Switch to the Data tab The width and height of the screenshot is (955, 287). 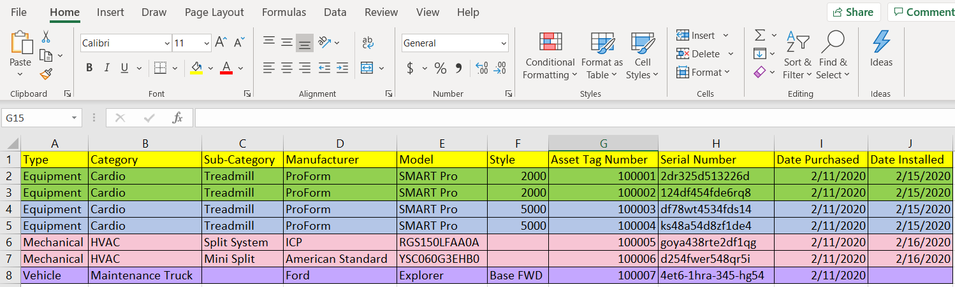(335, 12)
